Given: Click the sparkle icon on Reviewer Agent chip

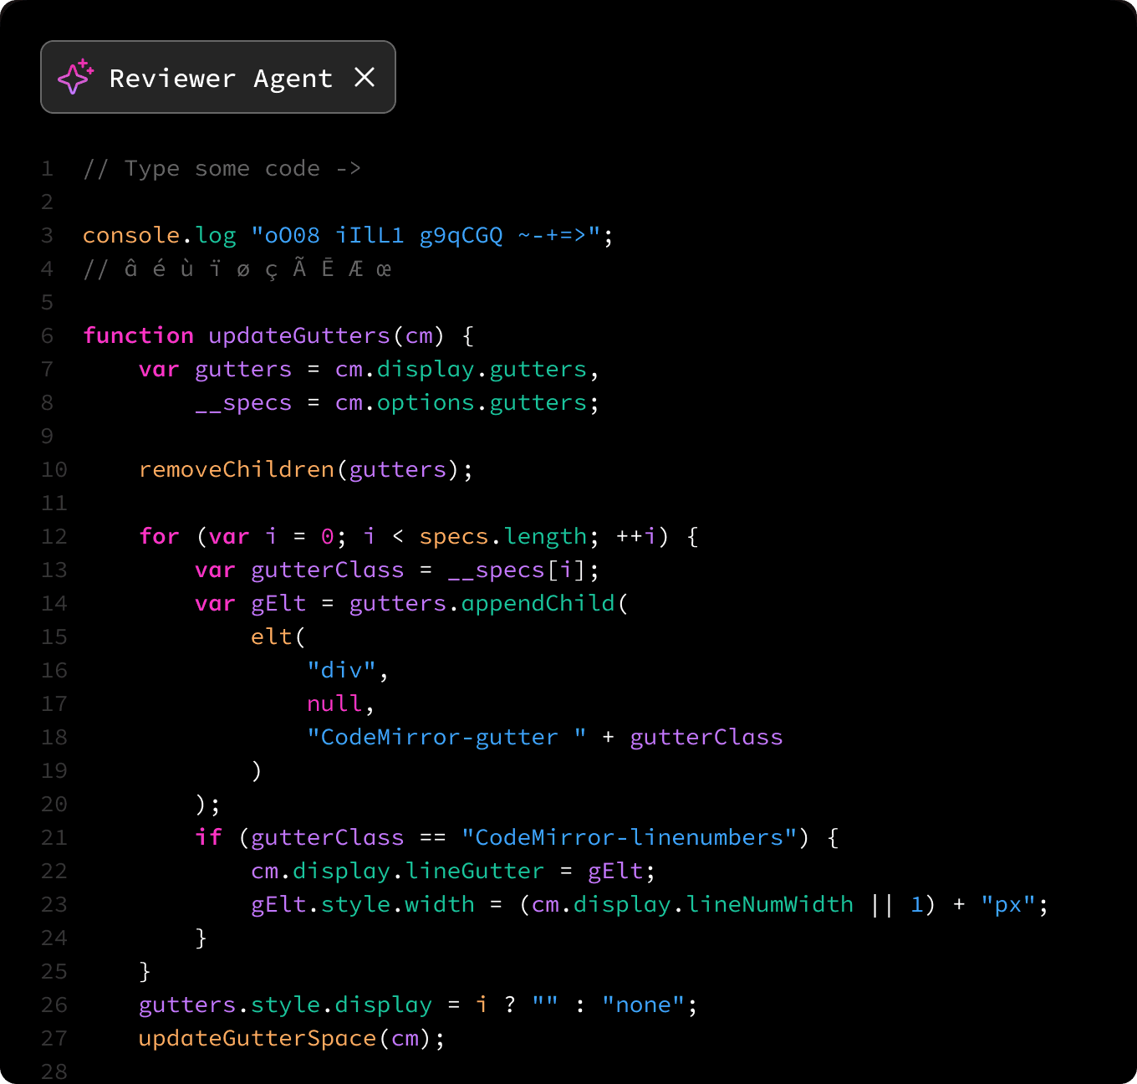Looking at the screenshot, I should (75, 77).
